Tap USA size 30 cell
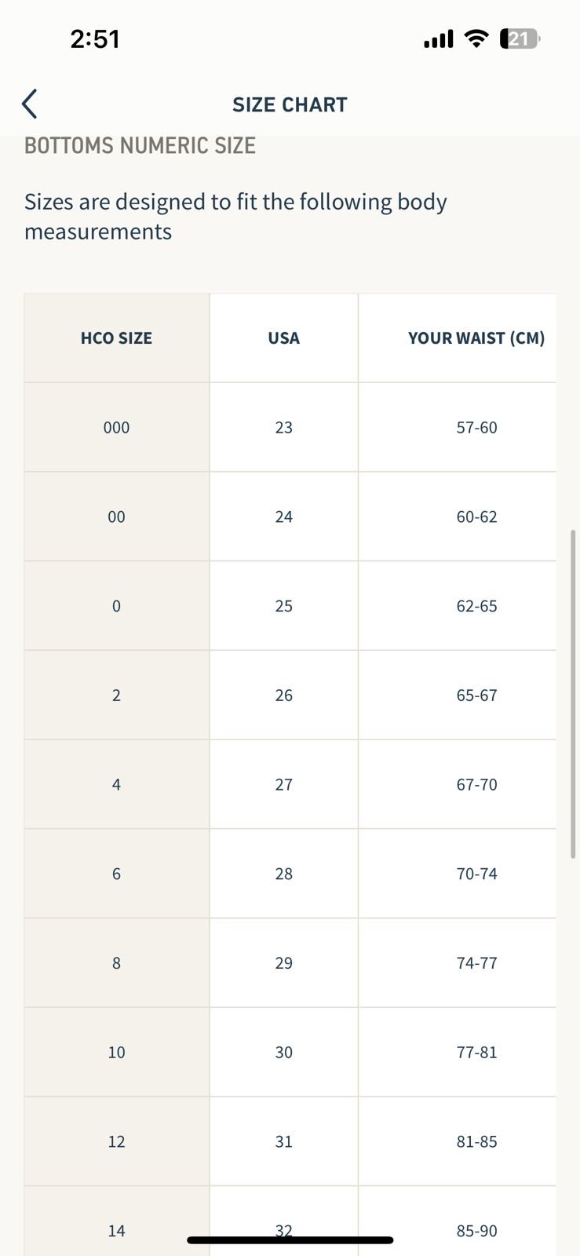This screenshot has height=1256, width=580. click(x=283, y=1052)
